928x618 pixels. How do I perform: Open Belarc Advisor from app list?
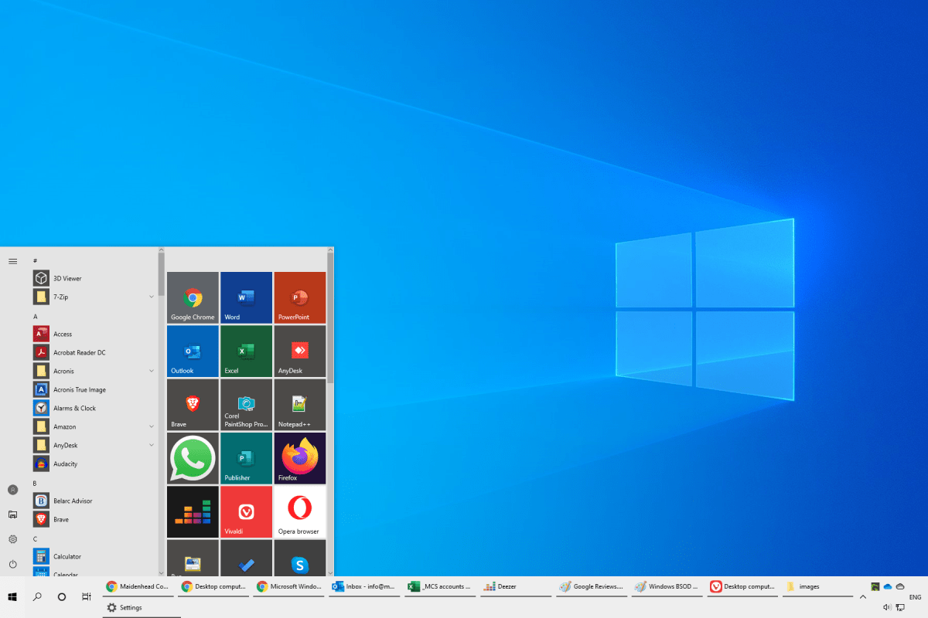click(x=94, y=501)
